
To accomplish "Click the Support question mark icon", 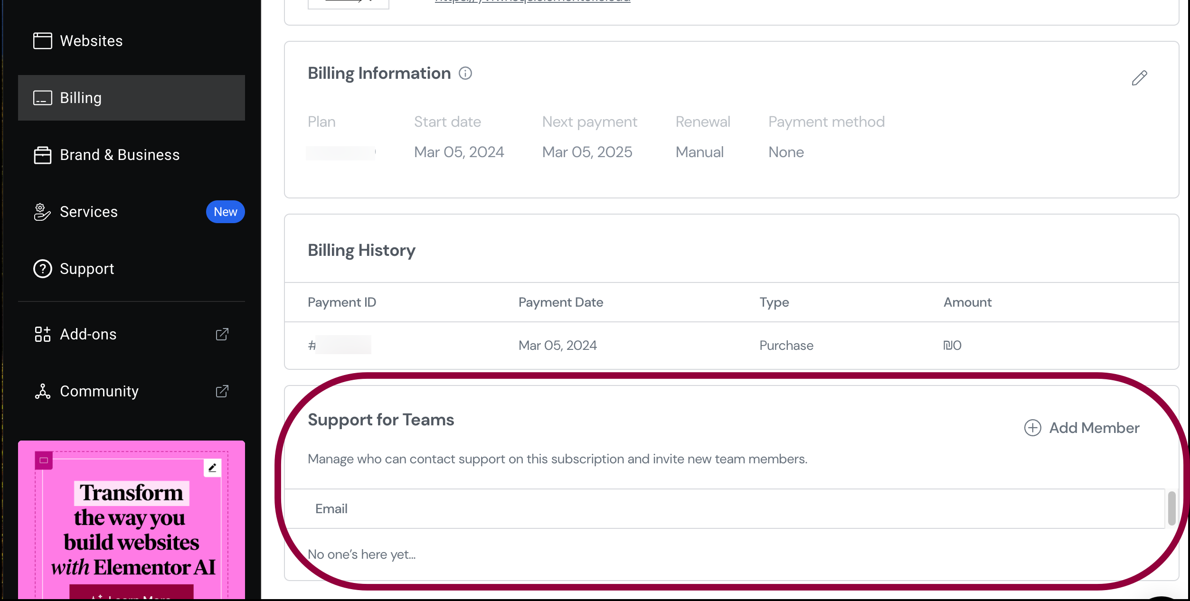I will click(x=42, y=269).
